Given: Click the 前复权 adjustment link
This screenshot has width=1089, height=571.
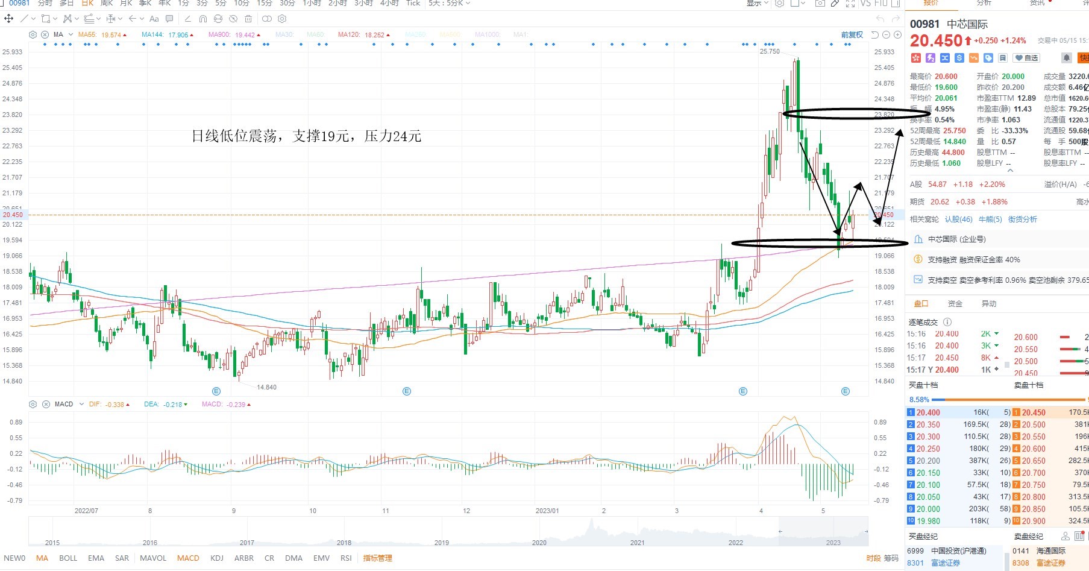Looking at the screenshot, I should pyautogui.click(x=852, y=34).
